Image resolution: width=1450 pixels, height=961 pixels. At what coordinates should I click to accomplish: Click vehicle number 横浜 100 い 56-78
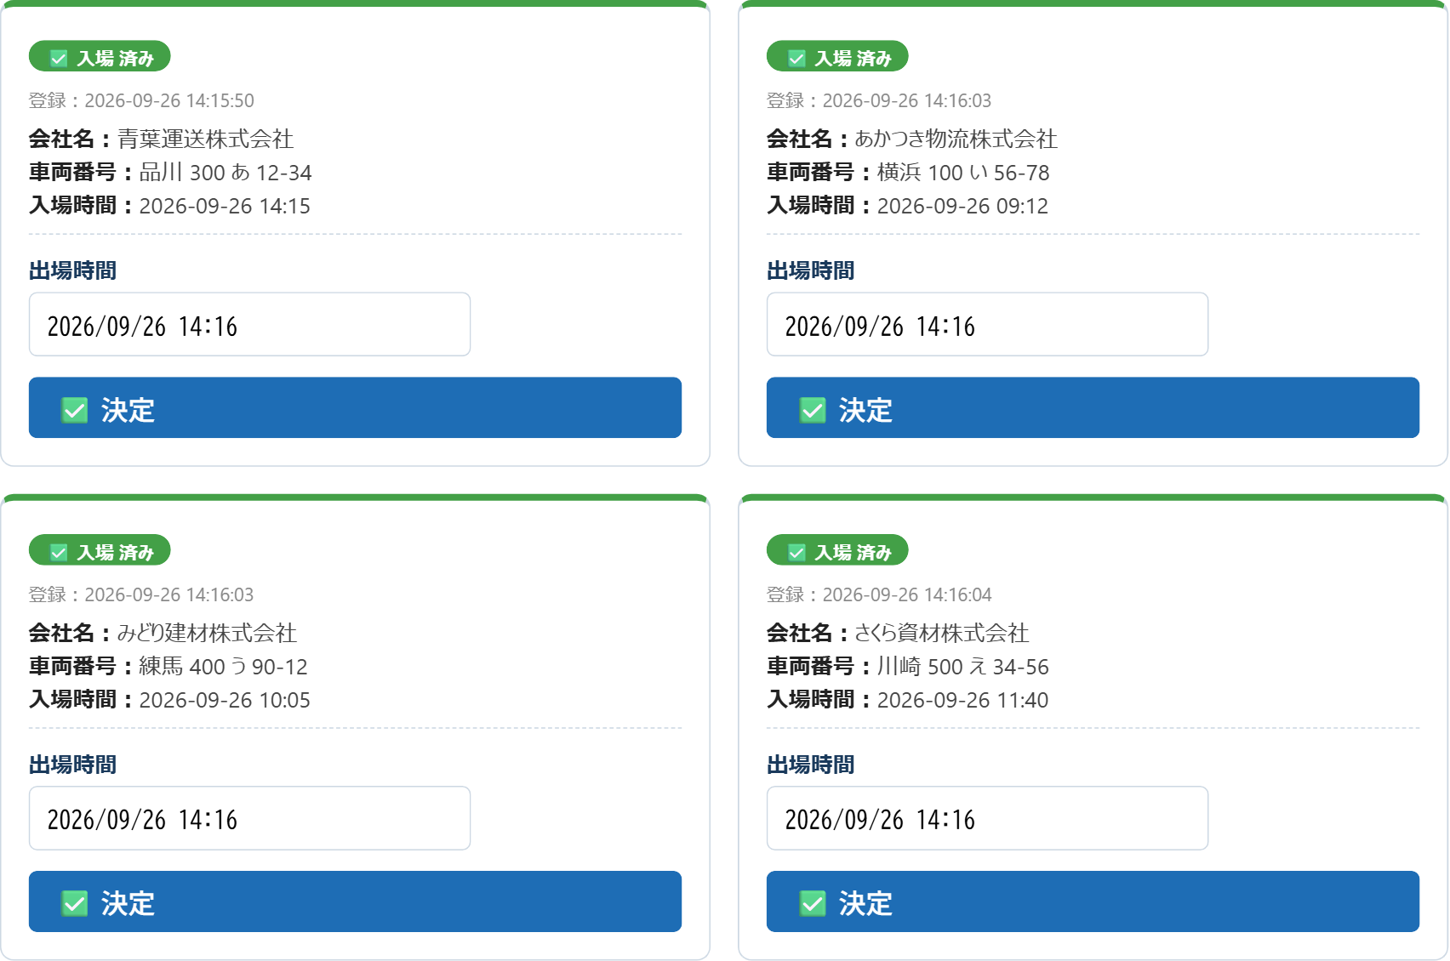coord(963,173)
